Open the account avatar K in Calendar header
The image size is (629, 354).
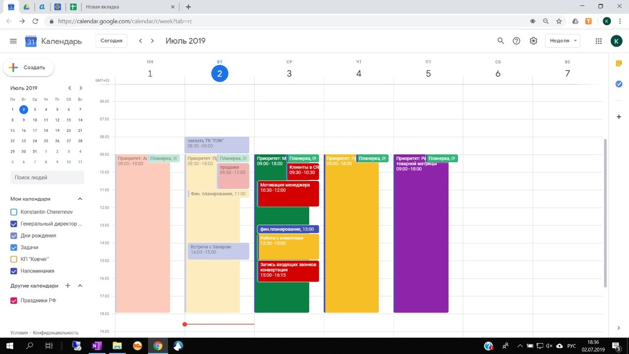point(616,41)
